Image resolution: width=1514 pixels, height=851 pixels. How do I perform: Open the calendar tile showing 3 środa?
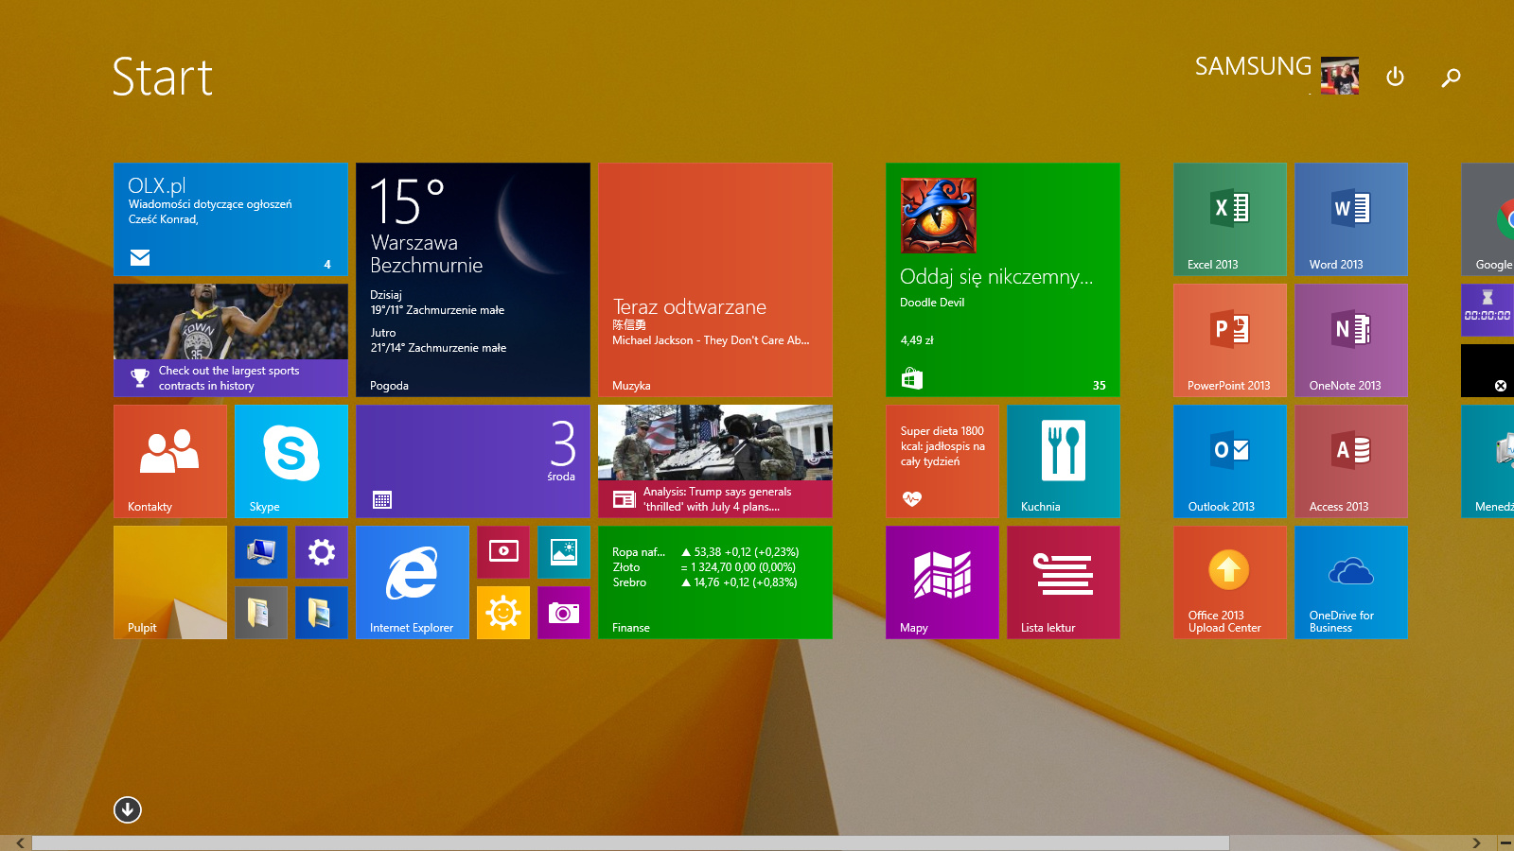coord(473,461)
